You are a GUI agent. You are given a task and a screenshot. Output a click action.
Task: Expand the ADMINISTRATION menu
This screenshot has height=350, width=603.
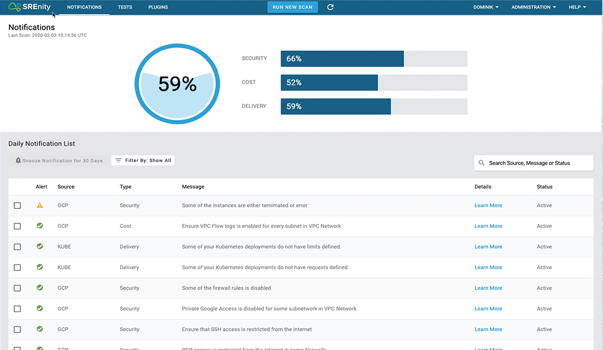(533, 7)
